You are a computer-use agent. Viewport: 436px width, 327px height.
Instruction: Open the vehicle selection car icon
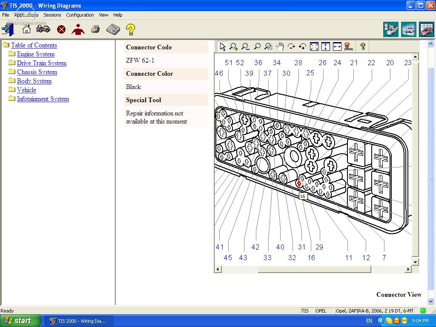coord(43,29)
